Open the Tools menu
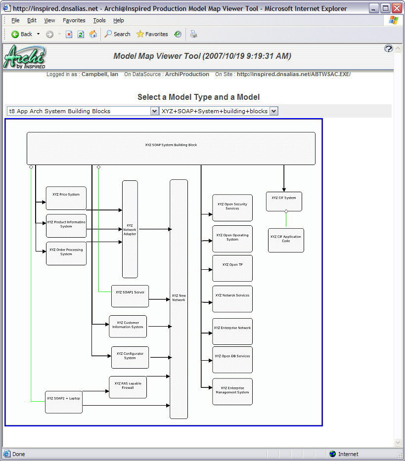 pos(99,20)
